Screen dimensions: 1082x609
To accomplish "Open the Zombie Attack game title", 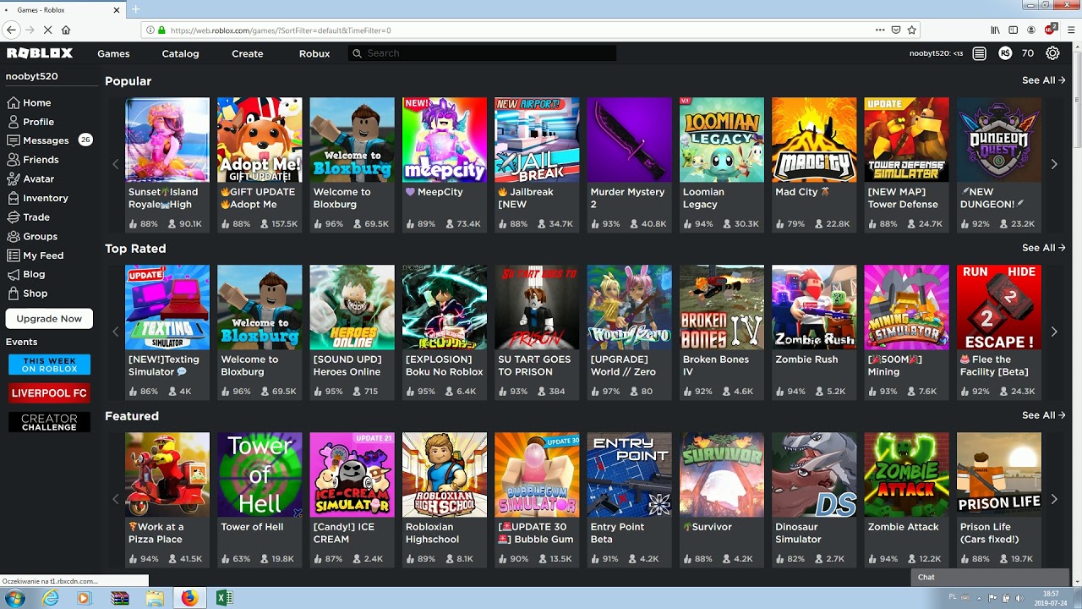I will point(904,527).
